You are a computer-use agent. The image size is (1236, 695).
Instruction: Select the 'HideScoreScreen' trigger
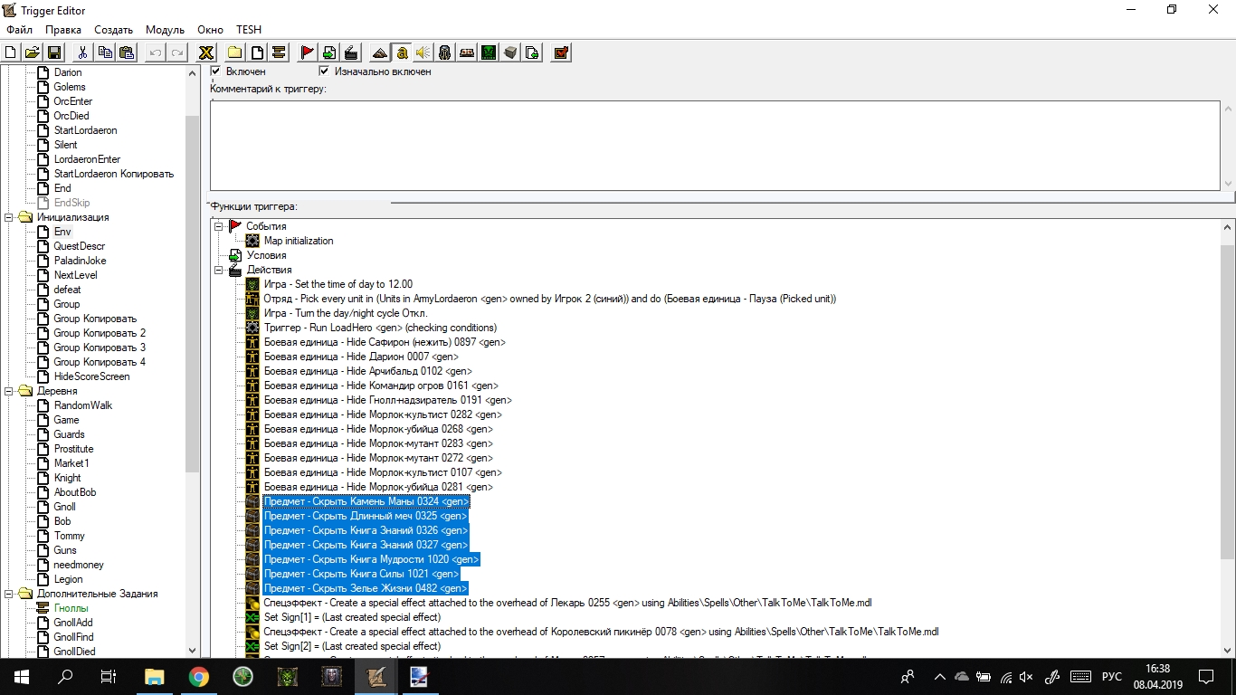pyautogui.click(x=91, y=376)
